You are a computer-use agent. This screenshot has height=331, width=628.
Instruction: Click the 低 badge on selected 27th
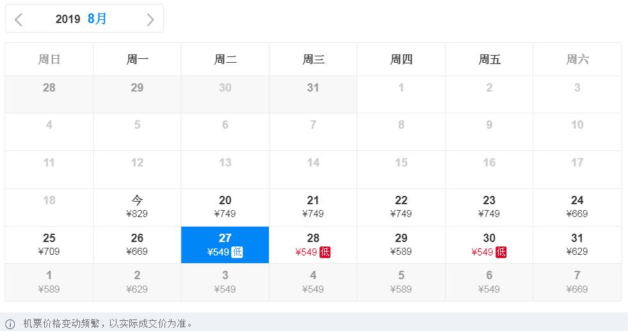[237, 252]
